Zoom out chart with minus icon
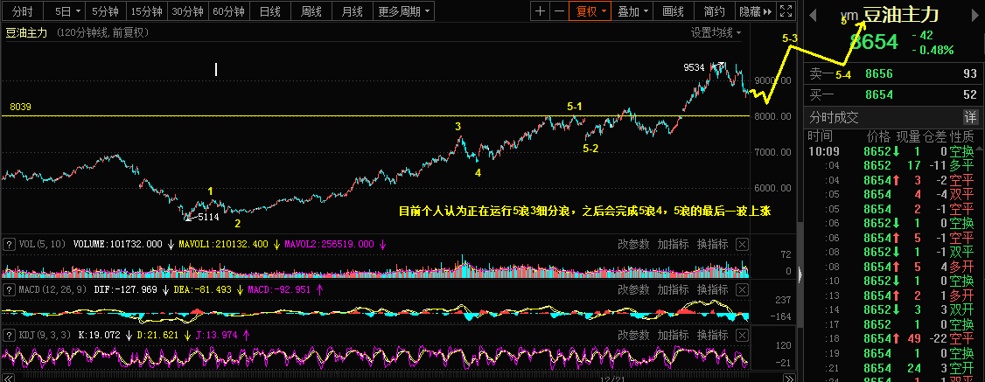985x382 pixels. tap(558, 11)
